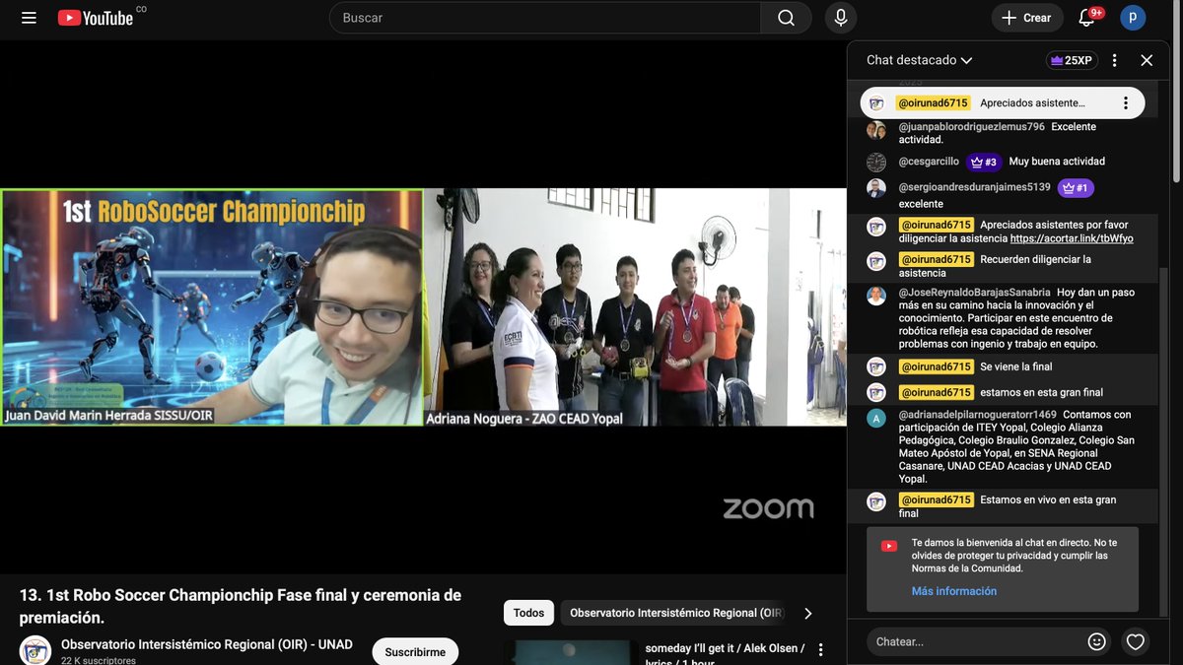1183x665 pixels.
Task: Click the Suscribirme button
Action: click(x=415, y=652)
